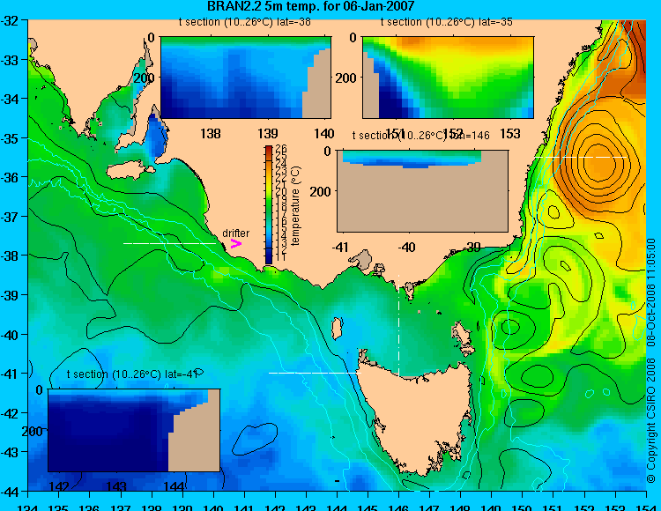
Task: Click the white dashed lat=-35 section line
Action: [x=581, y=157]
